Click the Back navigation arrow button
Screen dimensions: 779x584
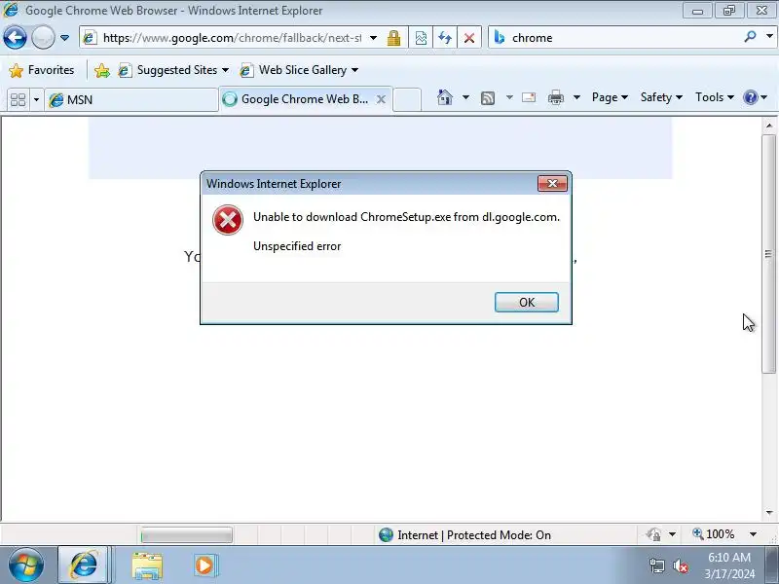15,38
